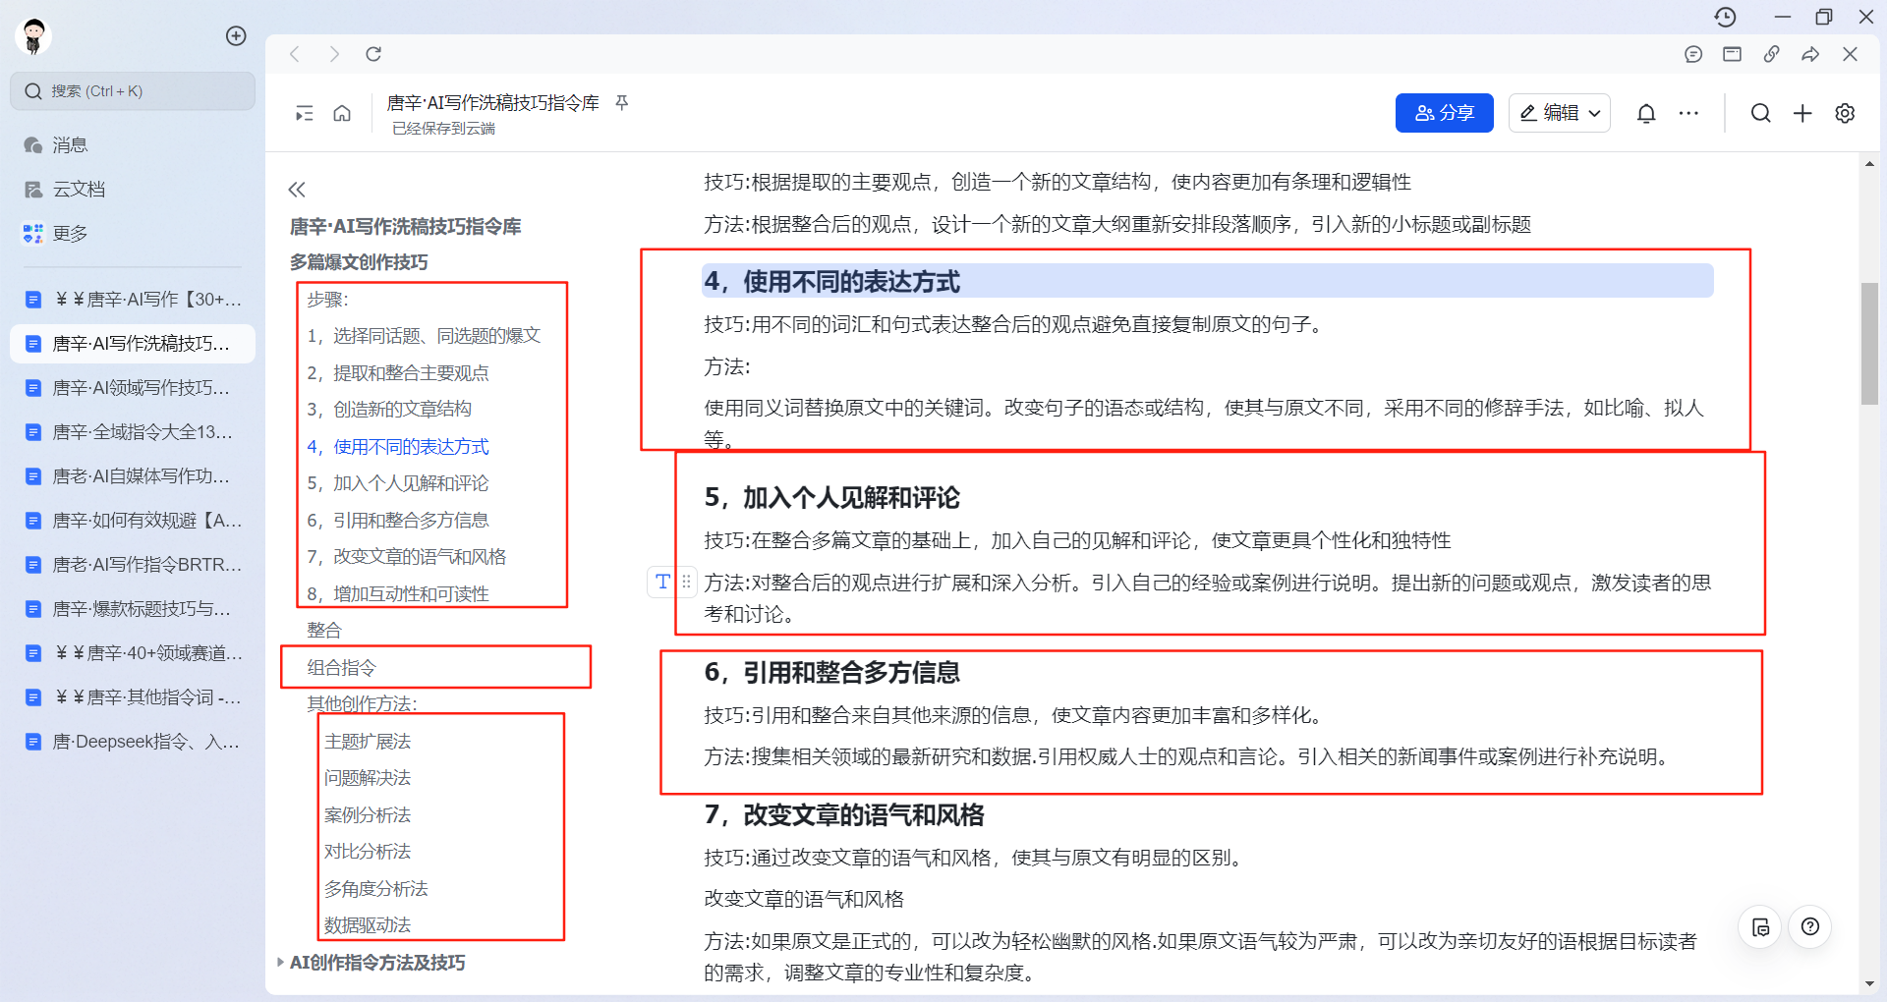Jump to outline item 对比分析法
The width and height of the screenshot is (1887, 1002).
coord(368,852)
